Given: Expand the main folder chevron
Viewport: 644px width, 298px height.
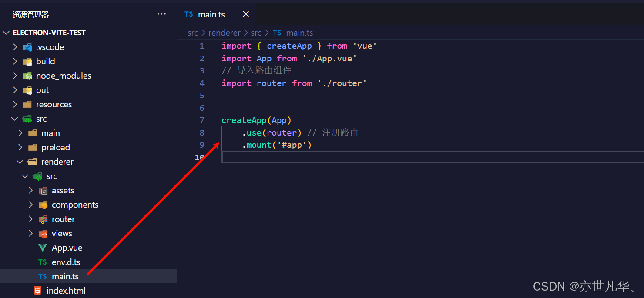Looking at the screenshot, I should coord(20,133).
